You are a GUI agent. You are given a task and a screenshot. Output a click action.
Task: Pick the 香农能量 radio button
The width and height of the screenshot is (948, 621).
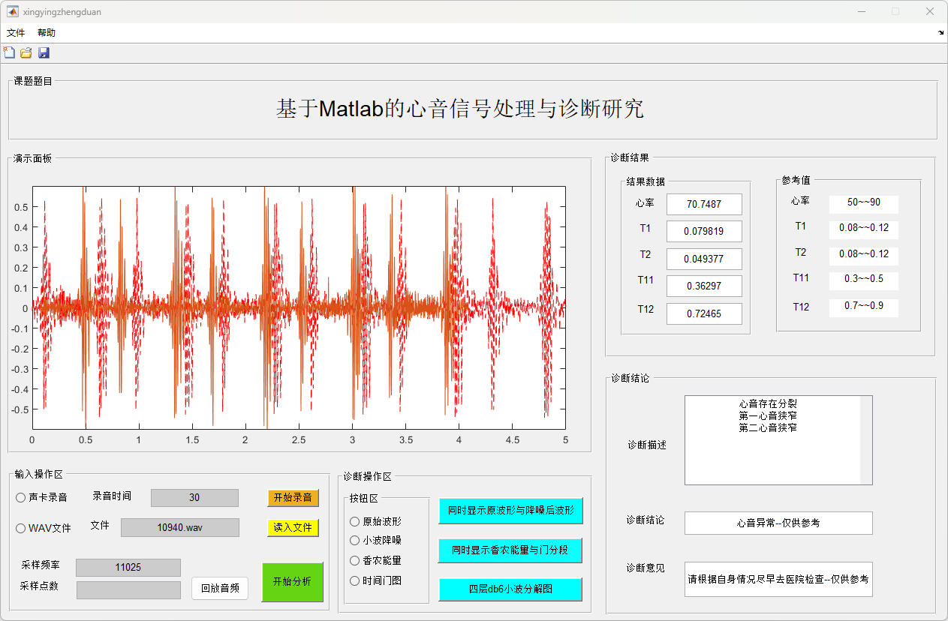click(x=355, y=560)
